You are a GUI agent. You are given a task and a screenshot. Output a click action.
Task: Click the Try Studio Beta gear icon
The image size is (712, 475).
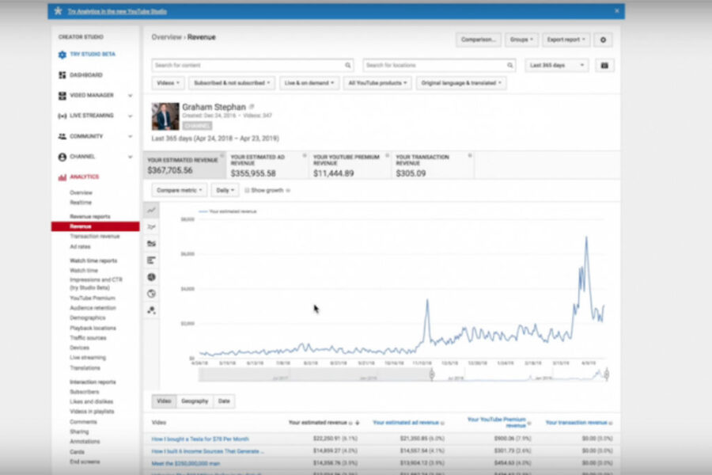[62, 55]
